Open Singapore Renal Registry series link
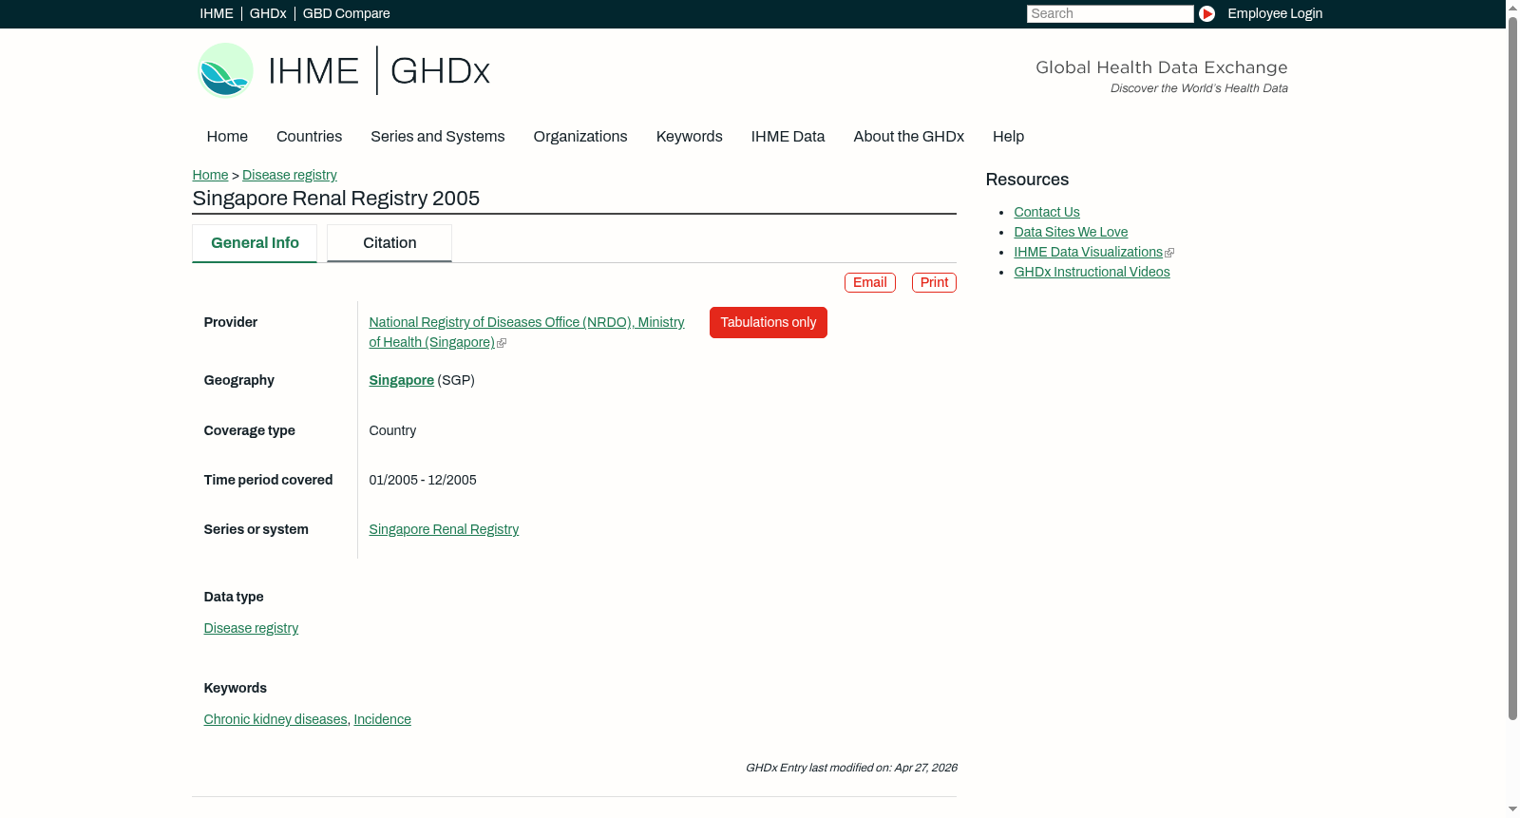The width and height of the screenshot is (1520, 818). pos(444,530)
